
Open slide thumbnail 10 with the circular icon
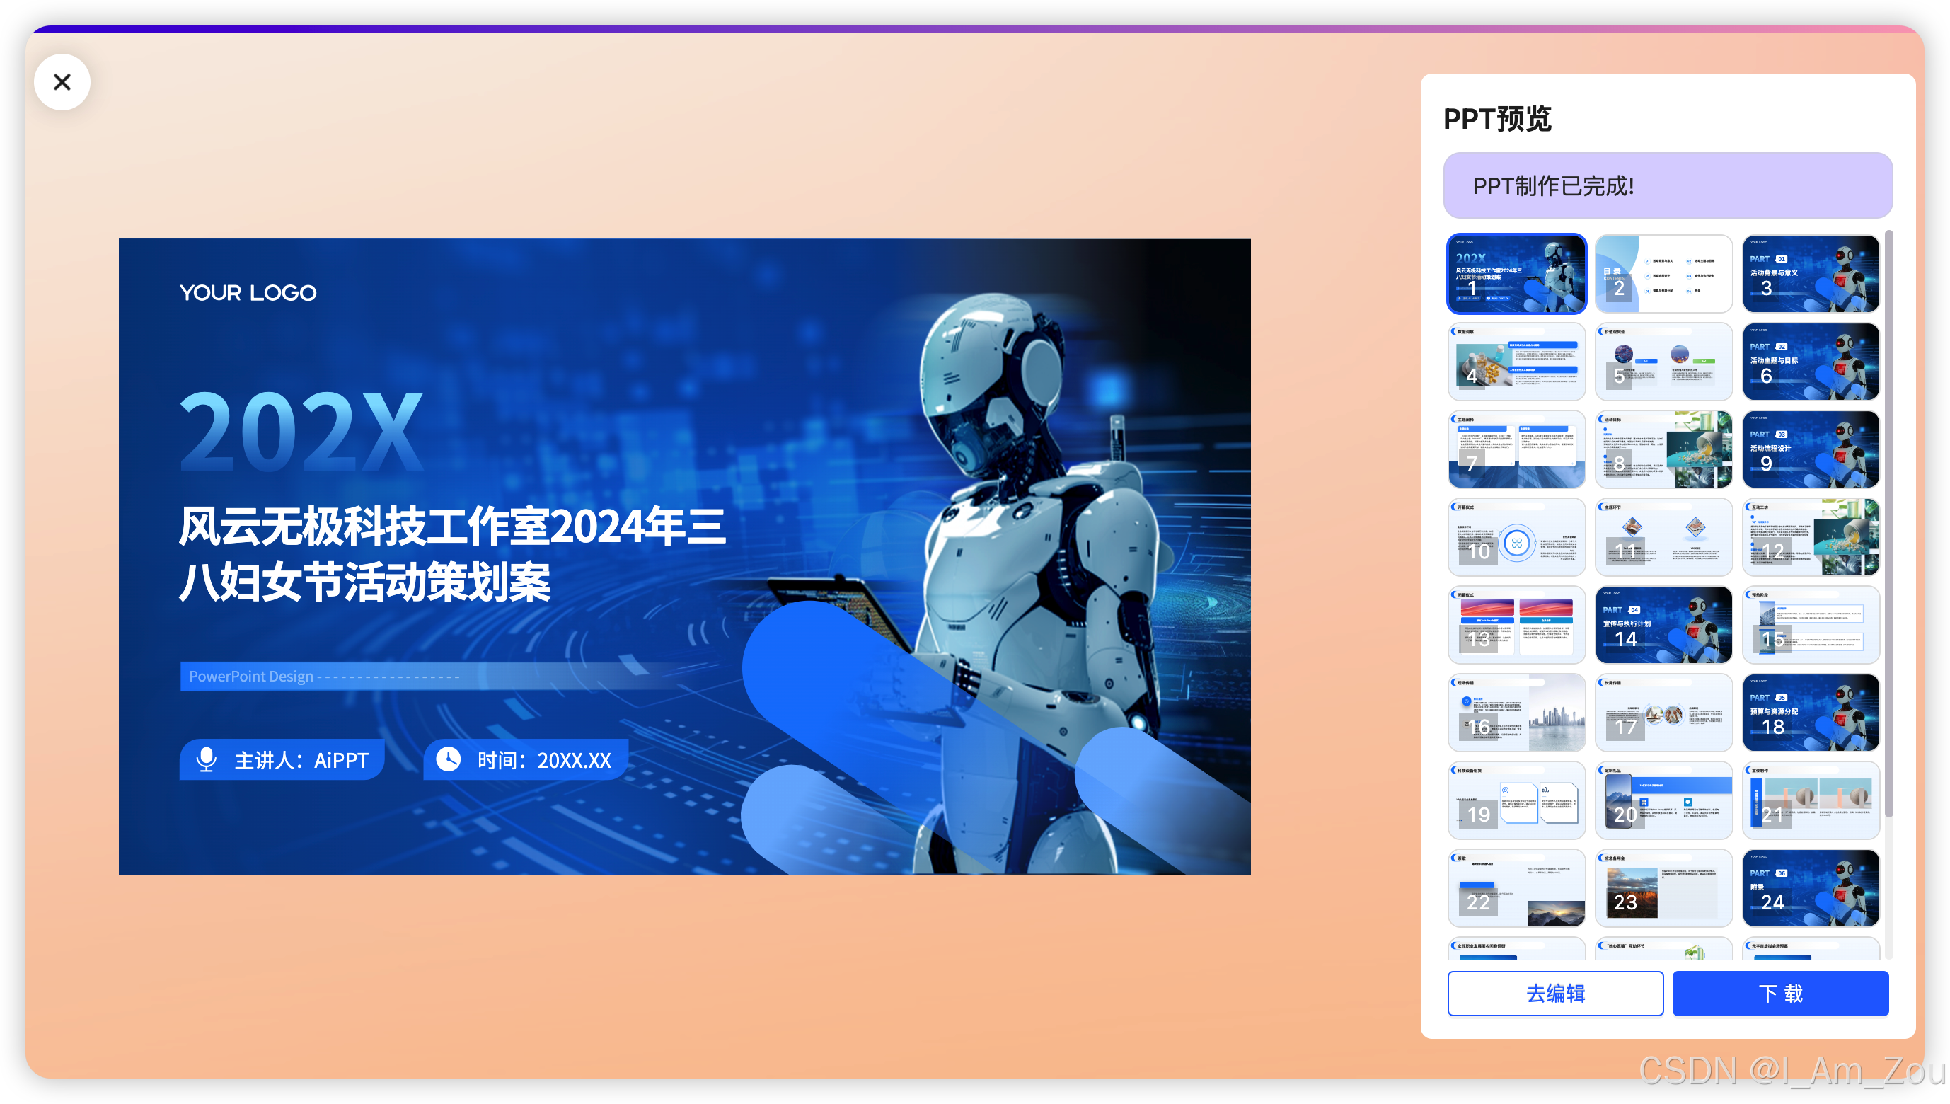point(1516,537)
